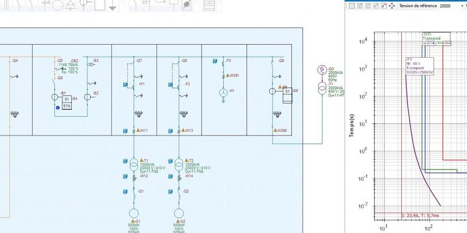This screenshot has width=467, height=233.
Task: Select the stacked list symbol in the toolbar
Action: (209, 5)
